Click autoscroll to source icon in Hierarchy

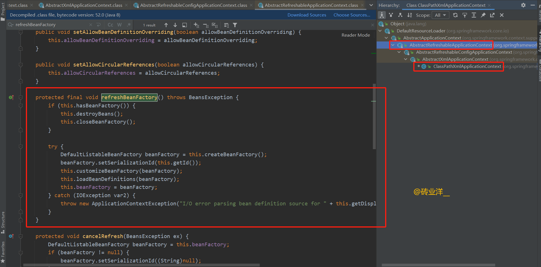pyautogui.click(x=465, y=15)
